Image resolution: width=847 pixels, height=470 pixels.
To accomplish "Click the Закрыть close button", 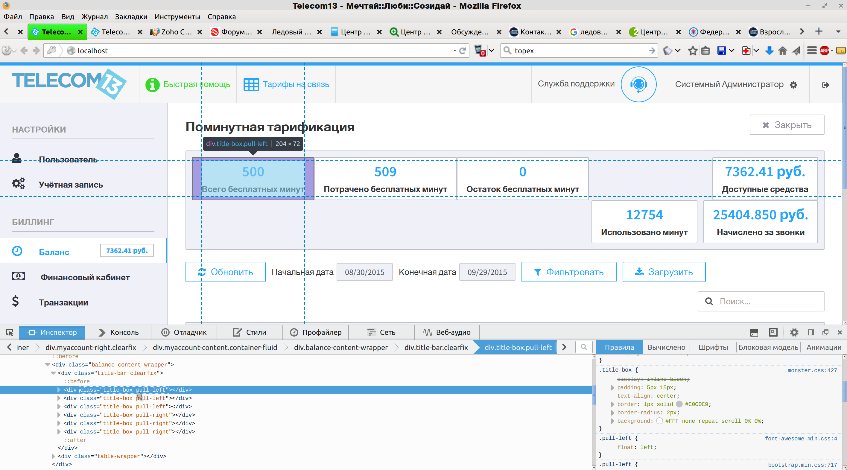I will click(x=787, y=125).
